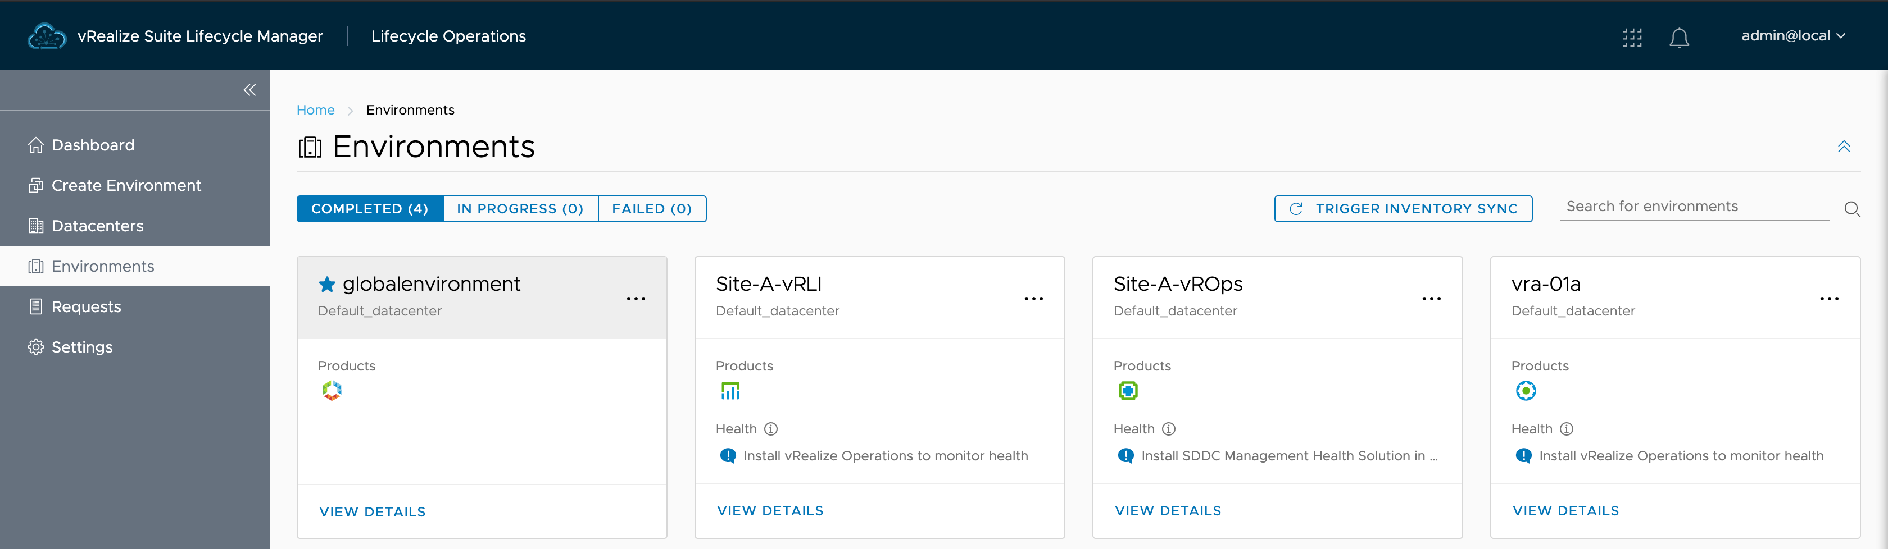The width and height of the screenshot is (1888, 549).
Task: Click Site-A-vRLI 'Install vRealize Operations' message
Action: [x=886, y=456]
